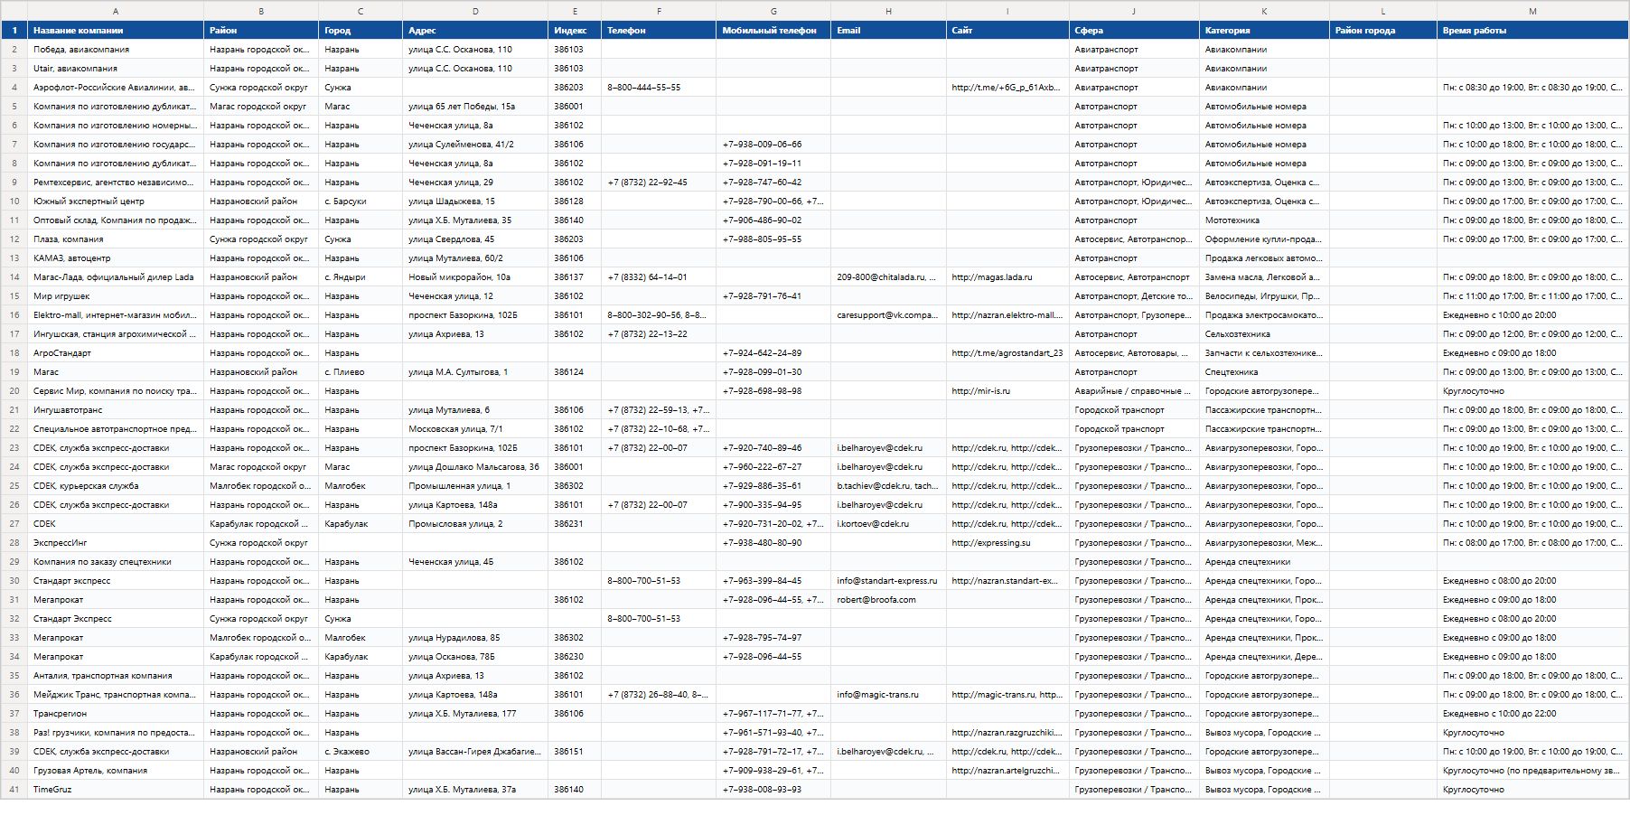Select the city cell 'с. Экажево'
Viewport: 1630px width, 815px height.
tap(361, 752)
